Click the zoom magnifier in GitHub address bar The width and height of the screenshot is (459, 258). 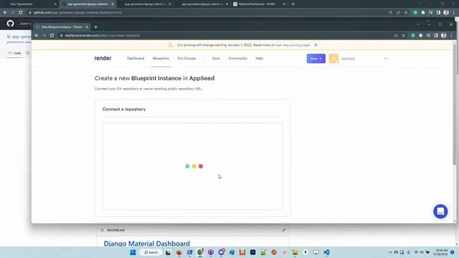[390, 13]
